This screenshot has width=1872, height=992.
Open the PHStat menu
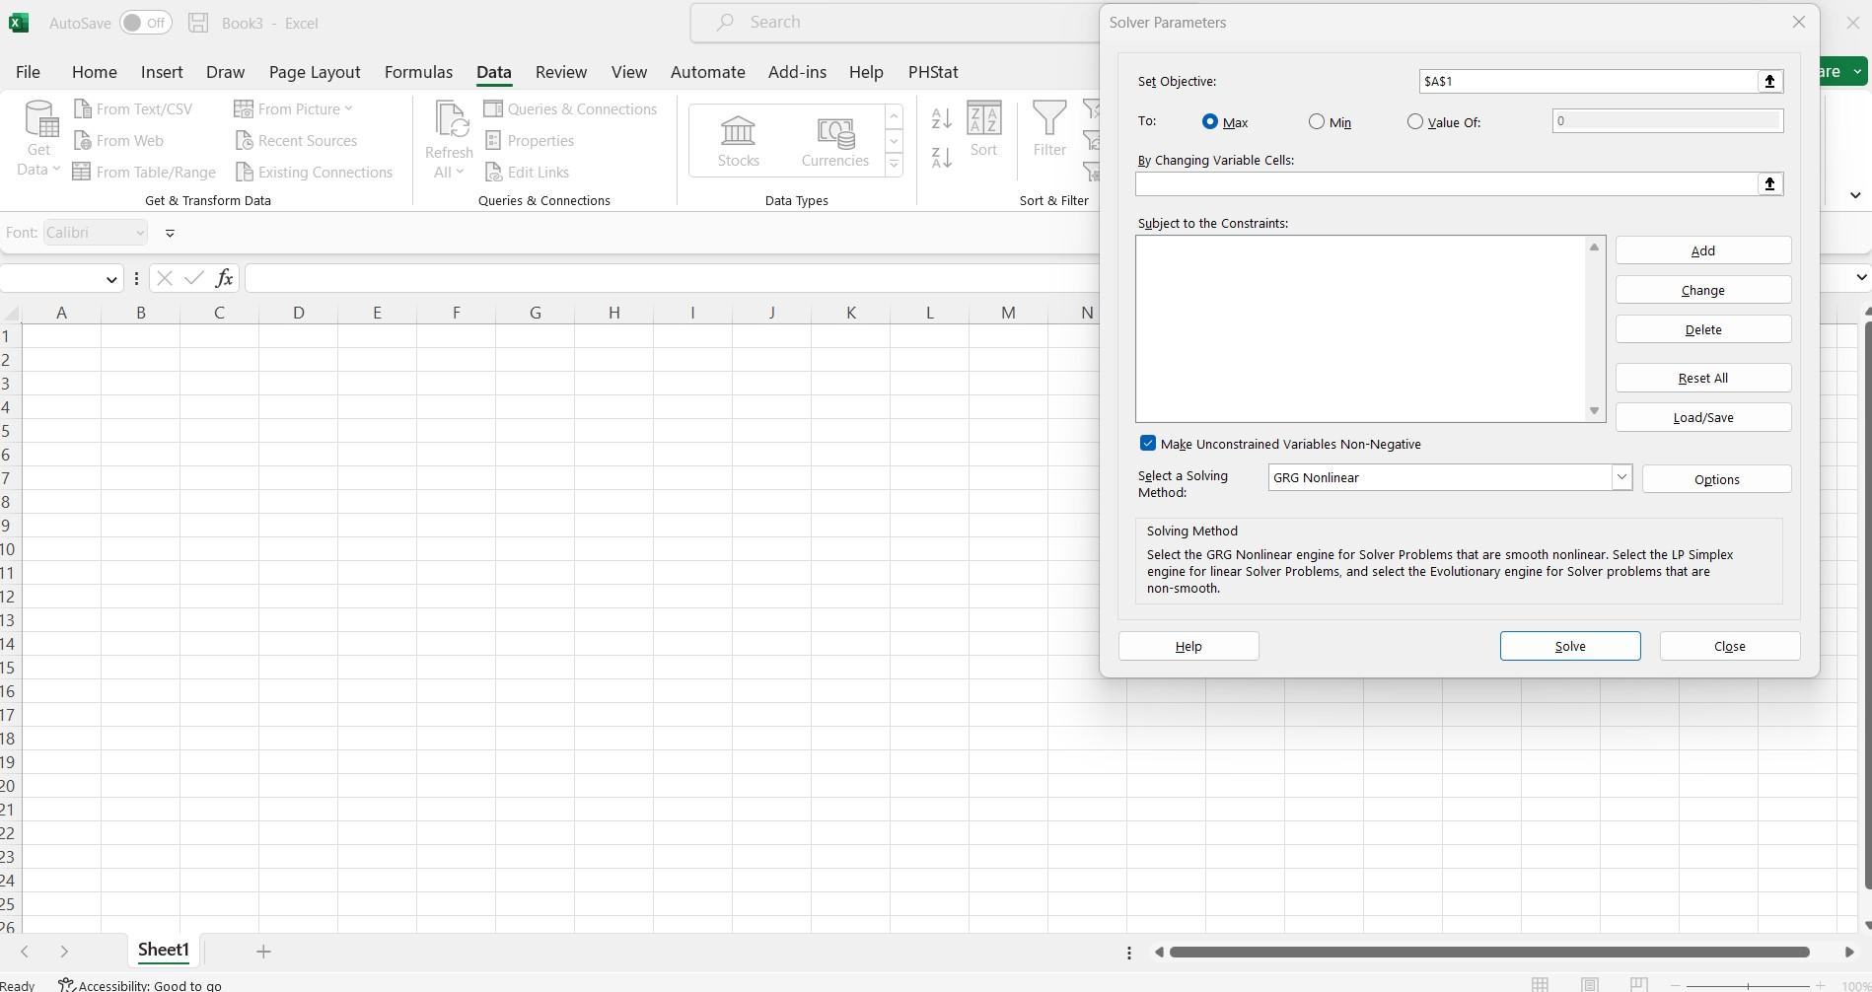tap(931, 71)
